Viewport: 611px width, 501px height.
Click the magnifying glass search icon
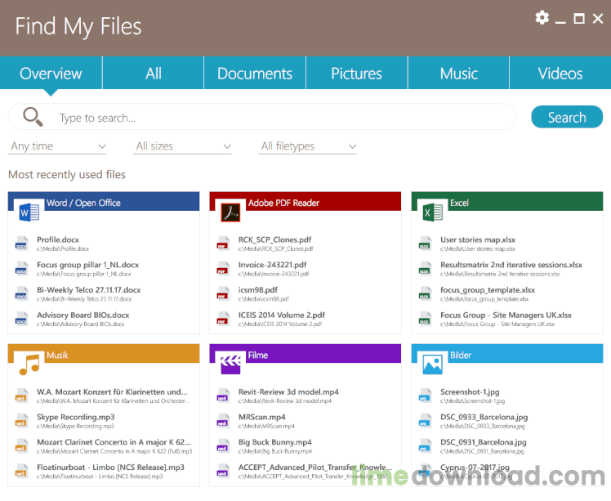pyautogui.click(x=33, y=117)
